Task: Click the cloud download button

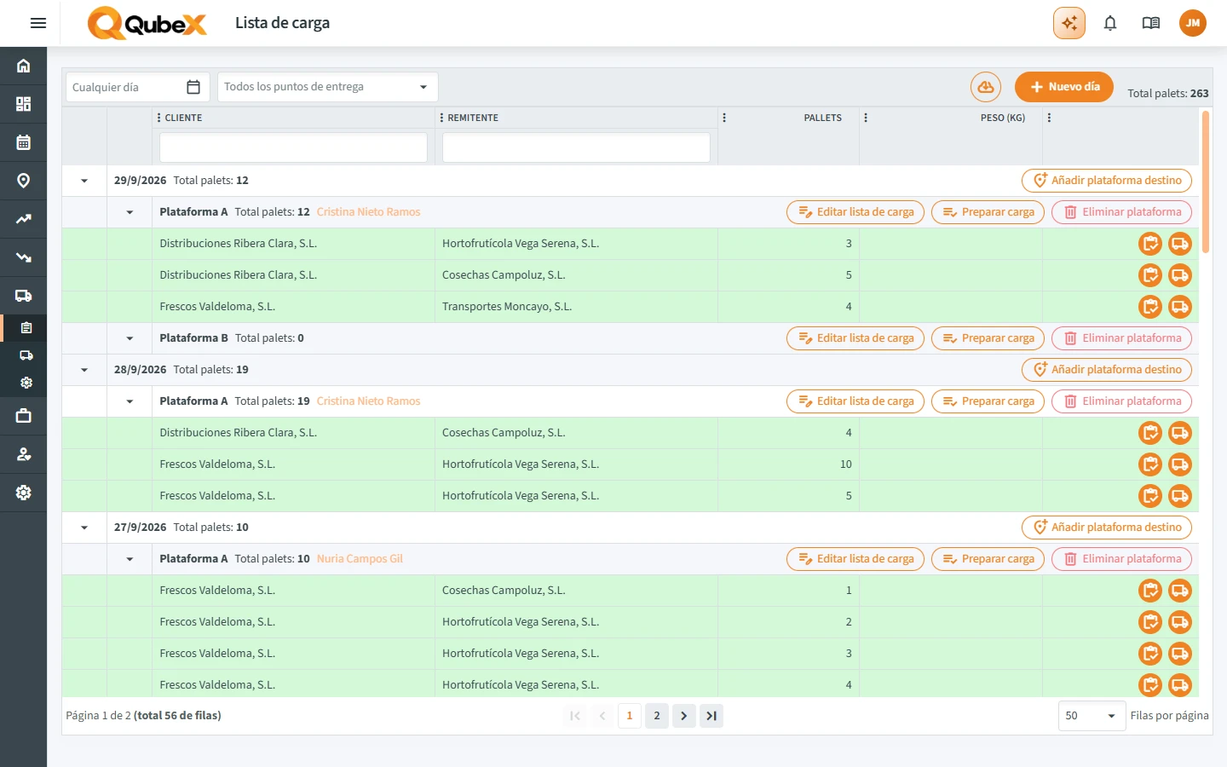Action: pyautogui.click(x=986, y=87)
